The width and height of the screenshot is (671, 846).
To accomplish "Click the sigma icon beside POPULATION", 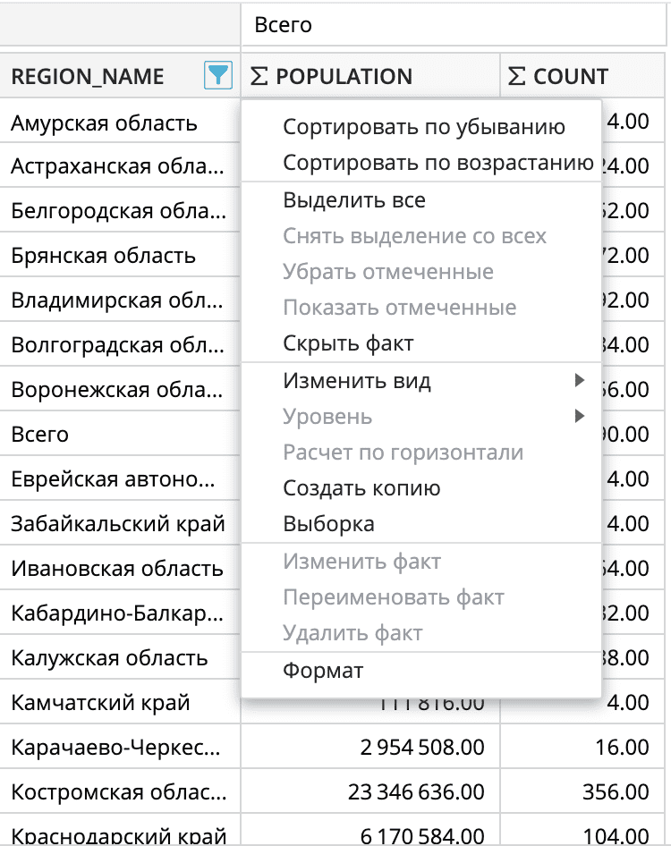I will pyautogui.click(x=259, y=77).
